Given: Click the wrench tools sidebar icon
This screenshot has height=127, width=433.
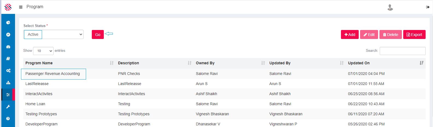Looking at the screenshot, I should pyautogui.click(x=8, y=107).
